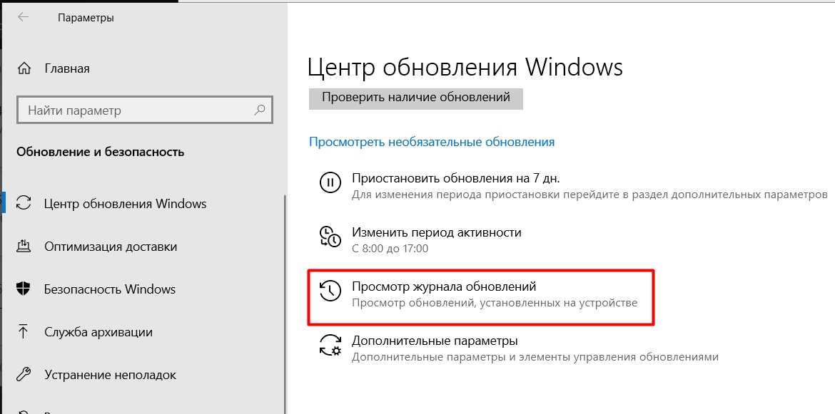Select Служба архивации in the sidebar

[143, 332]
